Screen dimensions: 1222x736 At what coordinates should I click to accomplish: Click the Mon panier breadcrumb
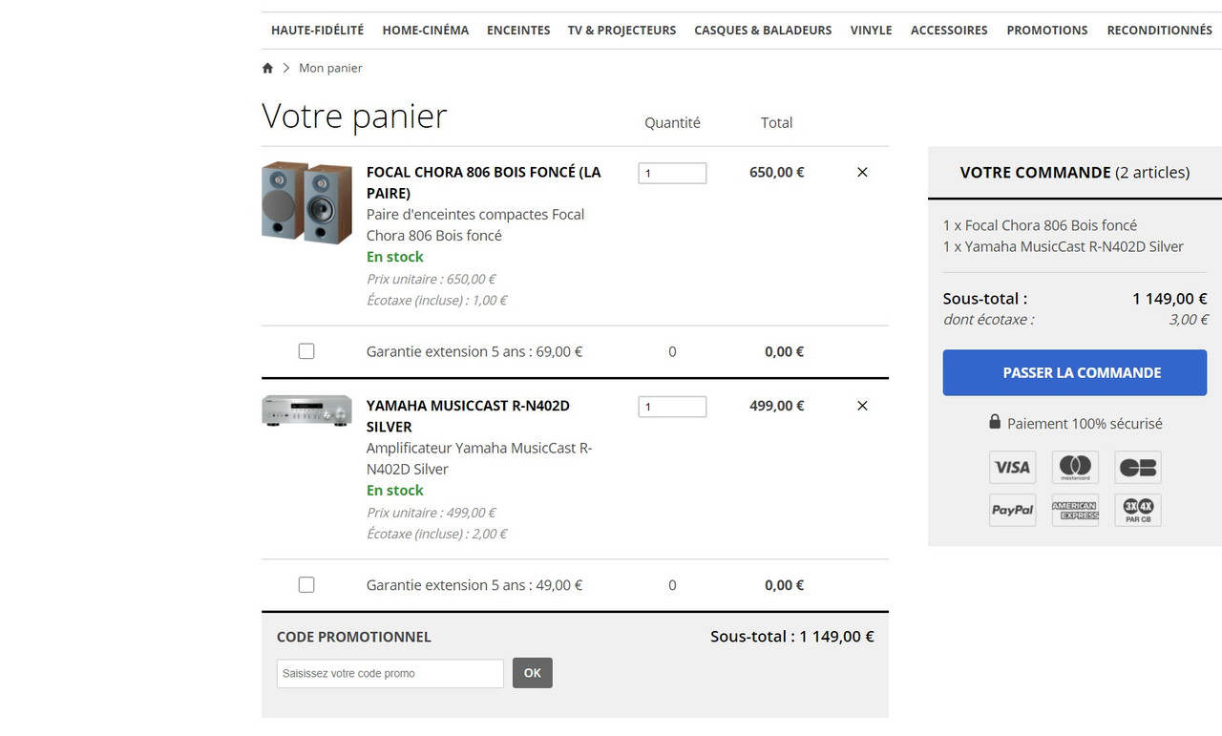(330, 68)
